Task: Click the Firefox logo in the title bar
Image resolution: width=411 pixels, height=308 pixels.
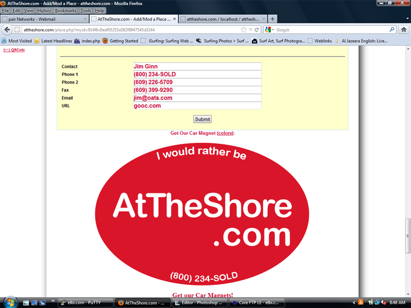Action: tap(3, 4)
